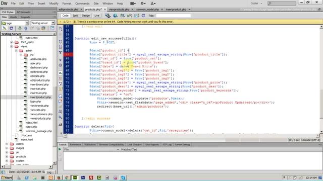Click the Apply Comment icon
Screen dimensions: 323x181
pyautogui.click(x=61, y=96)
